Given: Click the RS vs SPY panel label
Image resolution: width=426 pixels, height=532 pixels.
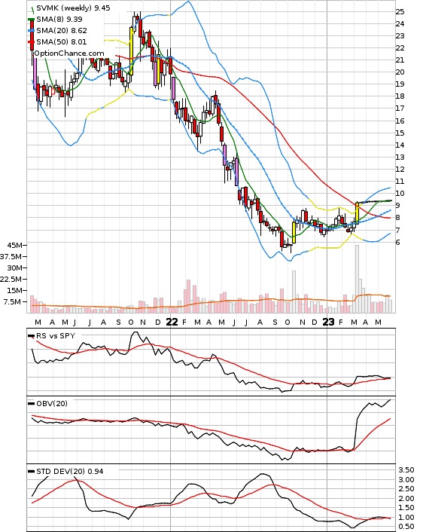Looking at the screenshot, I should pyautogui.click(x=56, y=335).
